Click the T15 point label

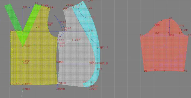[92, 17]
